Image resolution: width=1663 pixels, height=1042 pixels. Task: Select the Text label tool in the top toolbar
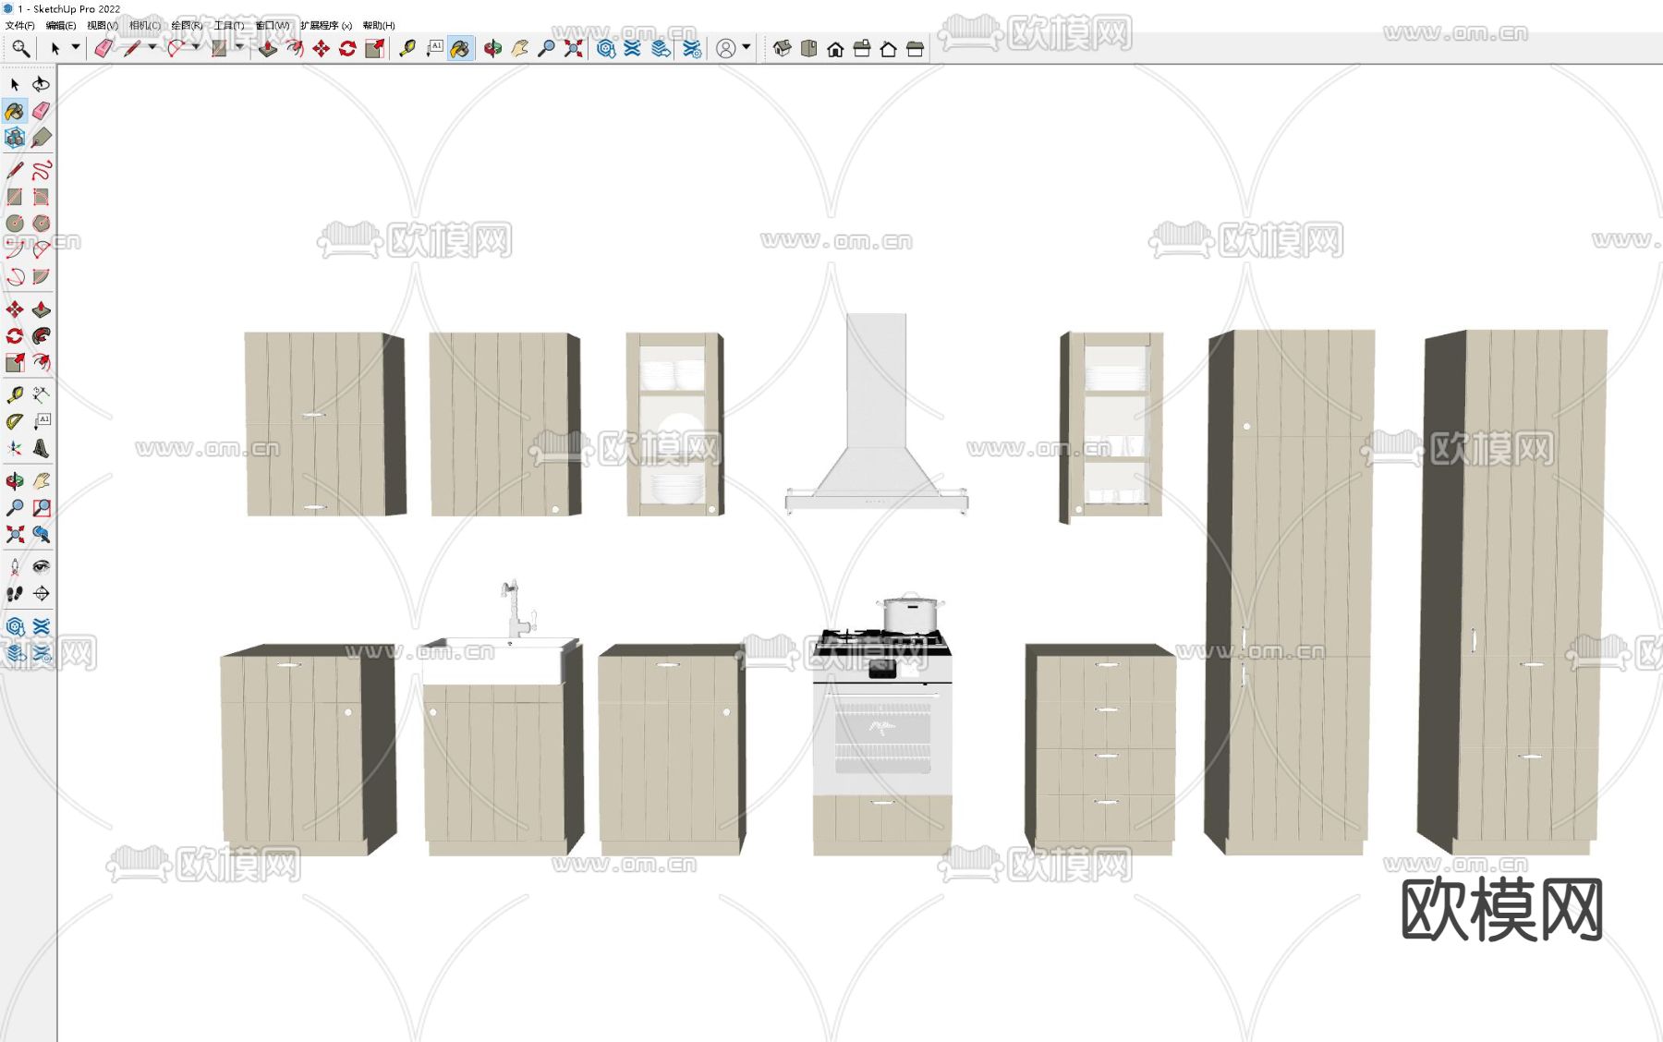(434, 48)
